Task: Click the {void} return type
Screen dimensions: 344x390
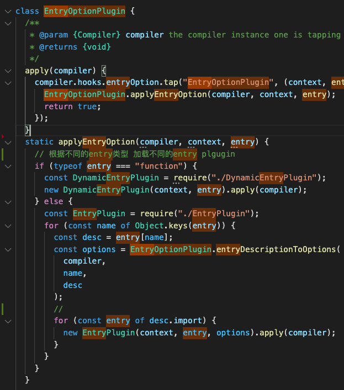Action: pos(97,47)
